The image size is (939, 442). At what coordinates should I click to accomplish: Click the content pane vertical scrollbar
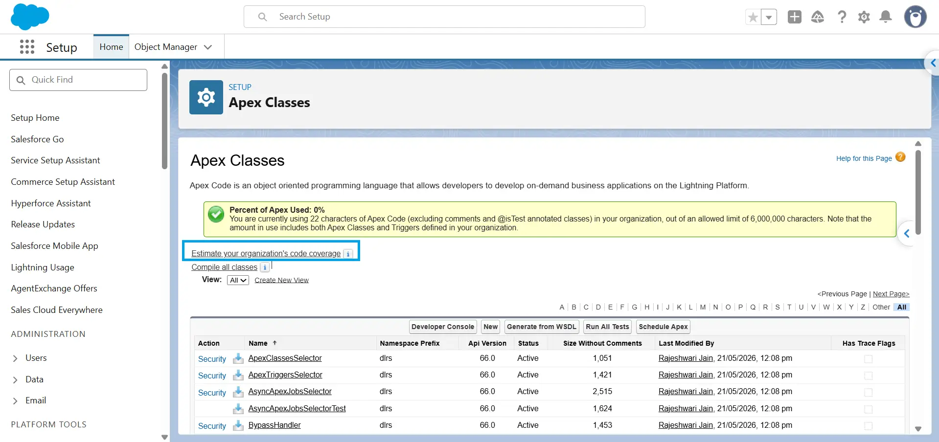[x=918, y=192]
